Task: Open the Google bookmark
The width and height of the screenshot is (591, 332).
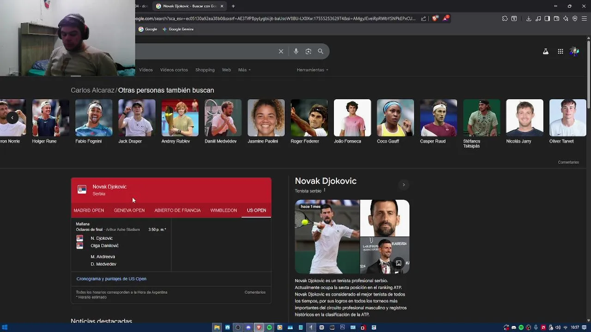Action: tap(148, 29)
